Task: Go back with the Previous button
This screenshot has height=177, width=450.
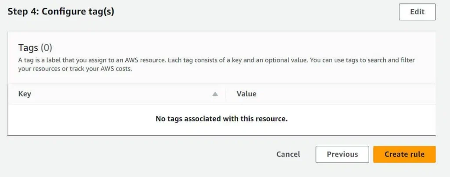Action: 342,154
